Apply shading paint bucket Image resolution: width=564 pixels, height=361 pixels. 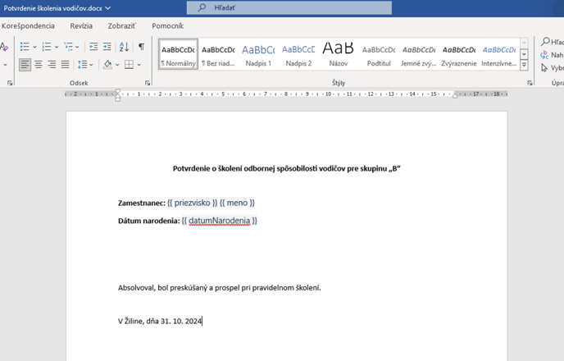point(107,65)
